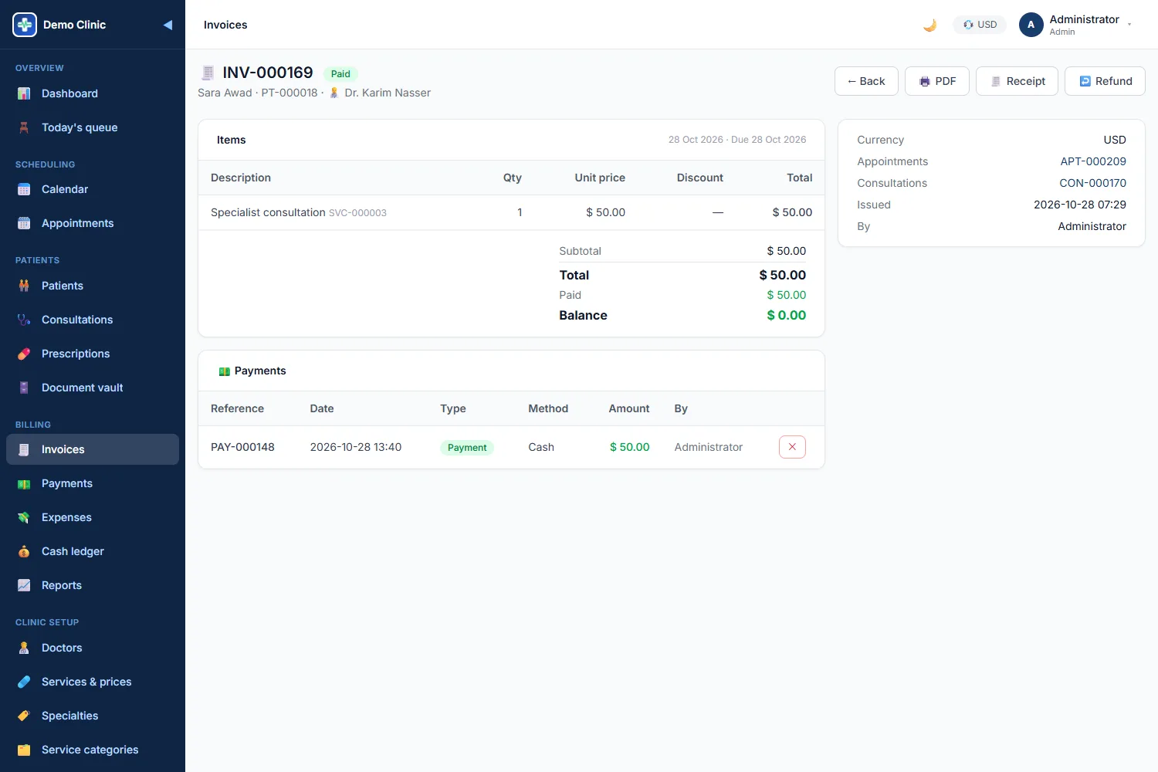This screenshot has height=772, width=1158.
Task: Click the Cash ledger money bag icon
Action: (24, 551)
